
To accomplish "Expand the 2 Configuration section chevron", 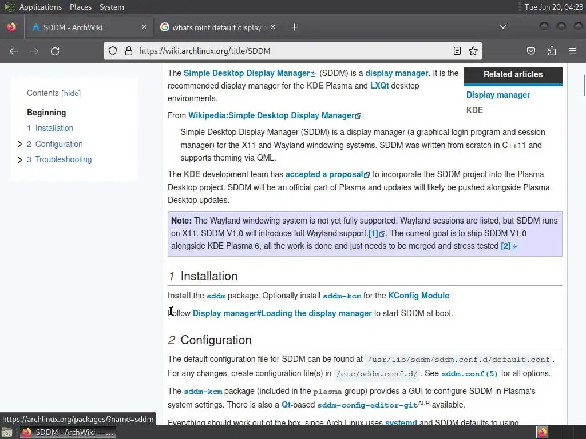I will click(20, 144).
